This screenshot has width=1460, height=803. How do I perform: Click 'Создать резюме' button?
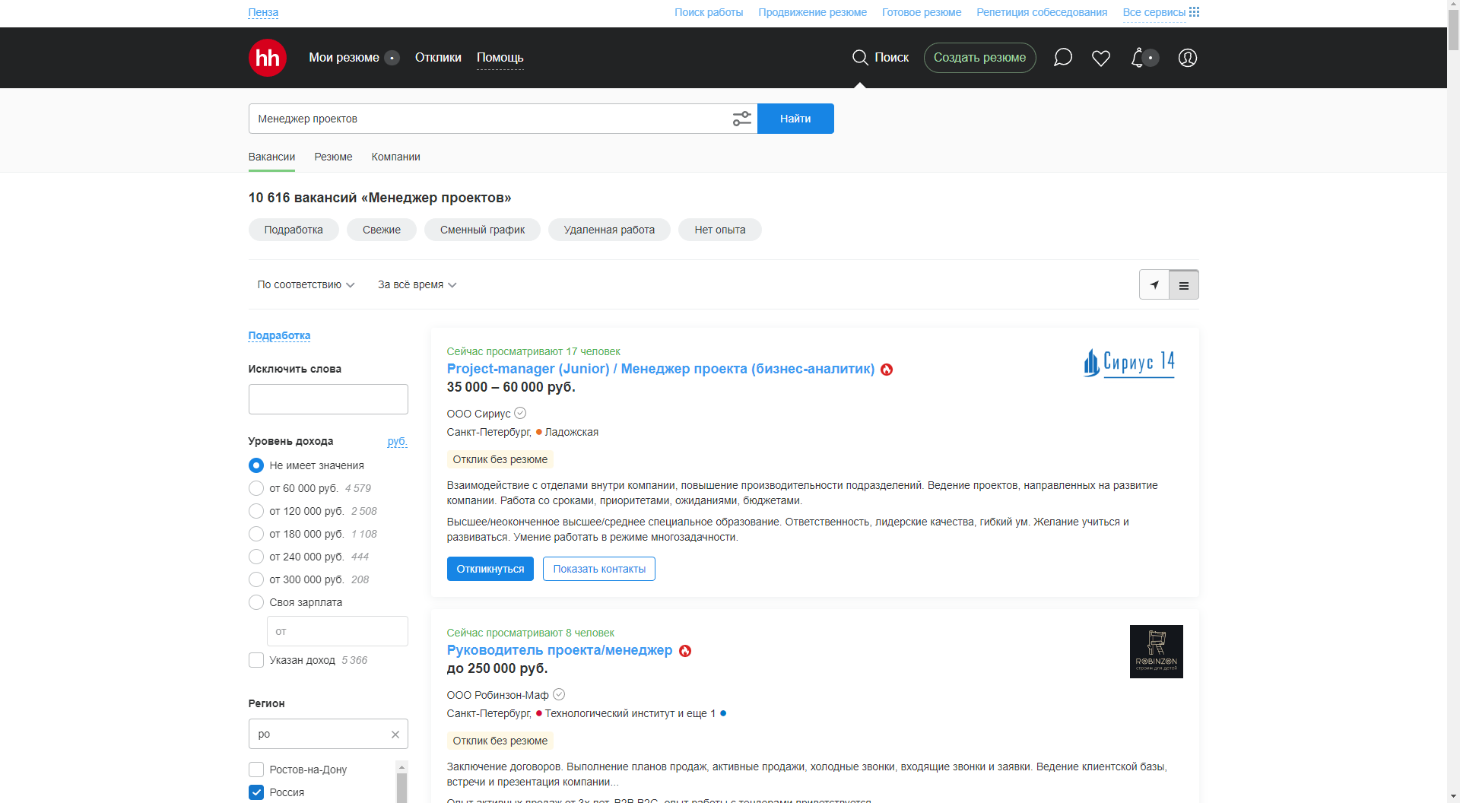coord(979,58)
